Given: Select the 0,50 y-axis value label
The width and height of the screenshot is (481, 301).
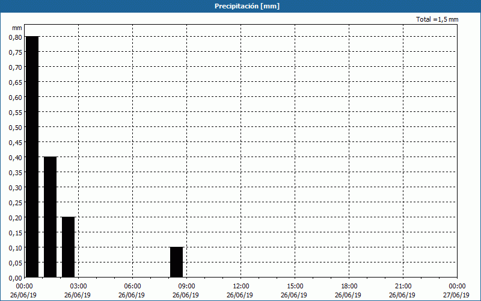Looking at the screenshot, I should click(16, 127).
